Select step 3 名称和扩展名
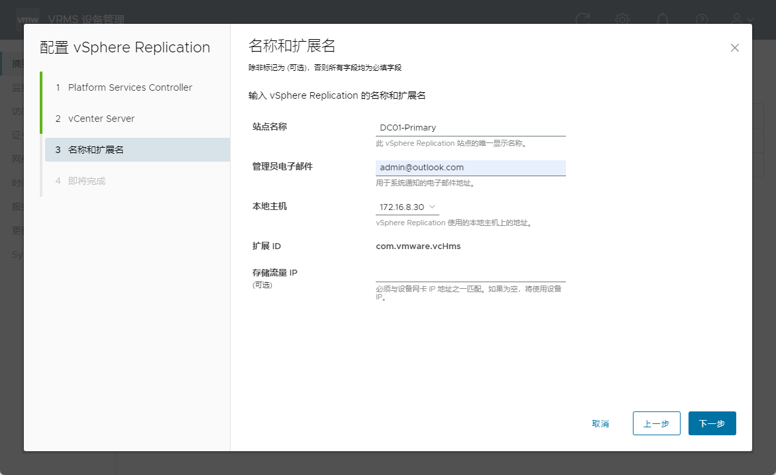This screenshot has width=776, height=475. coord(138,150)
